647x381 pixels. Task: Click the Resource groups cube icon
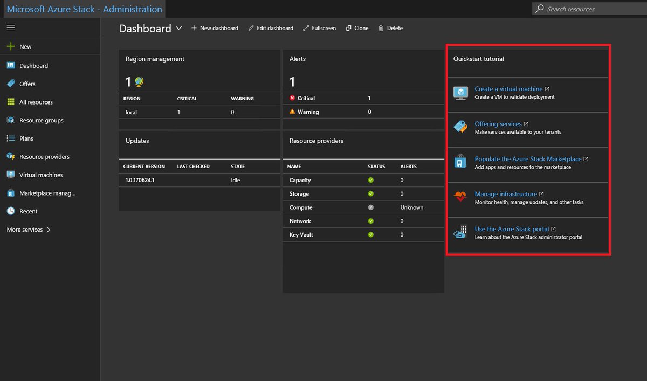pyautogui.click(x=11, y=120)
